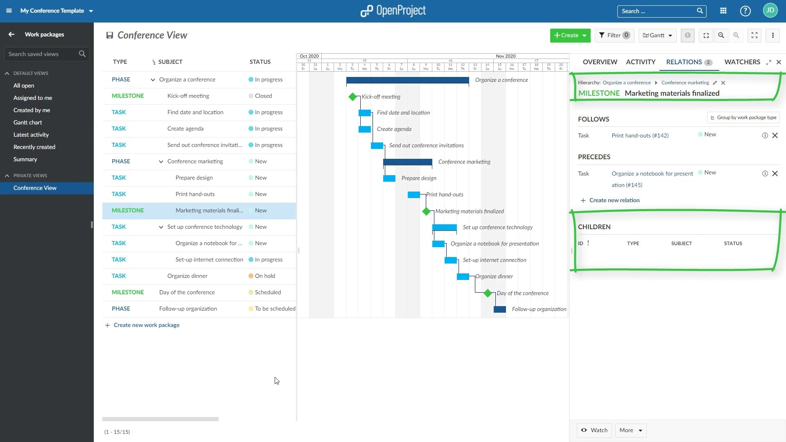
Task: Click the Search saved views field
Action: click(41, 54)
